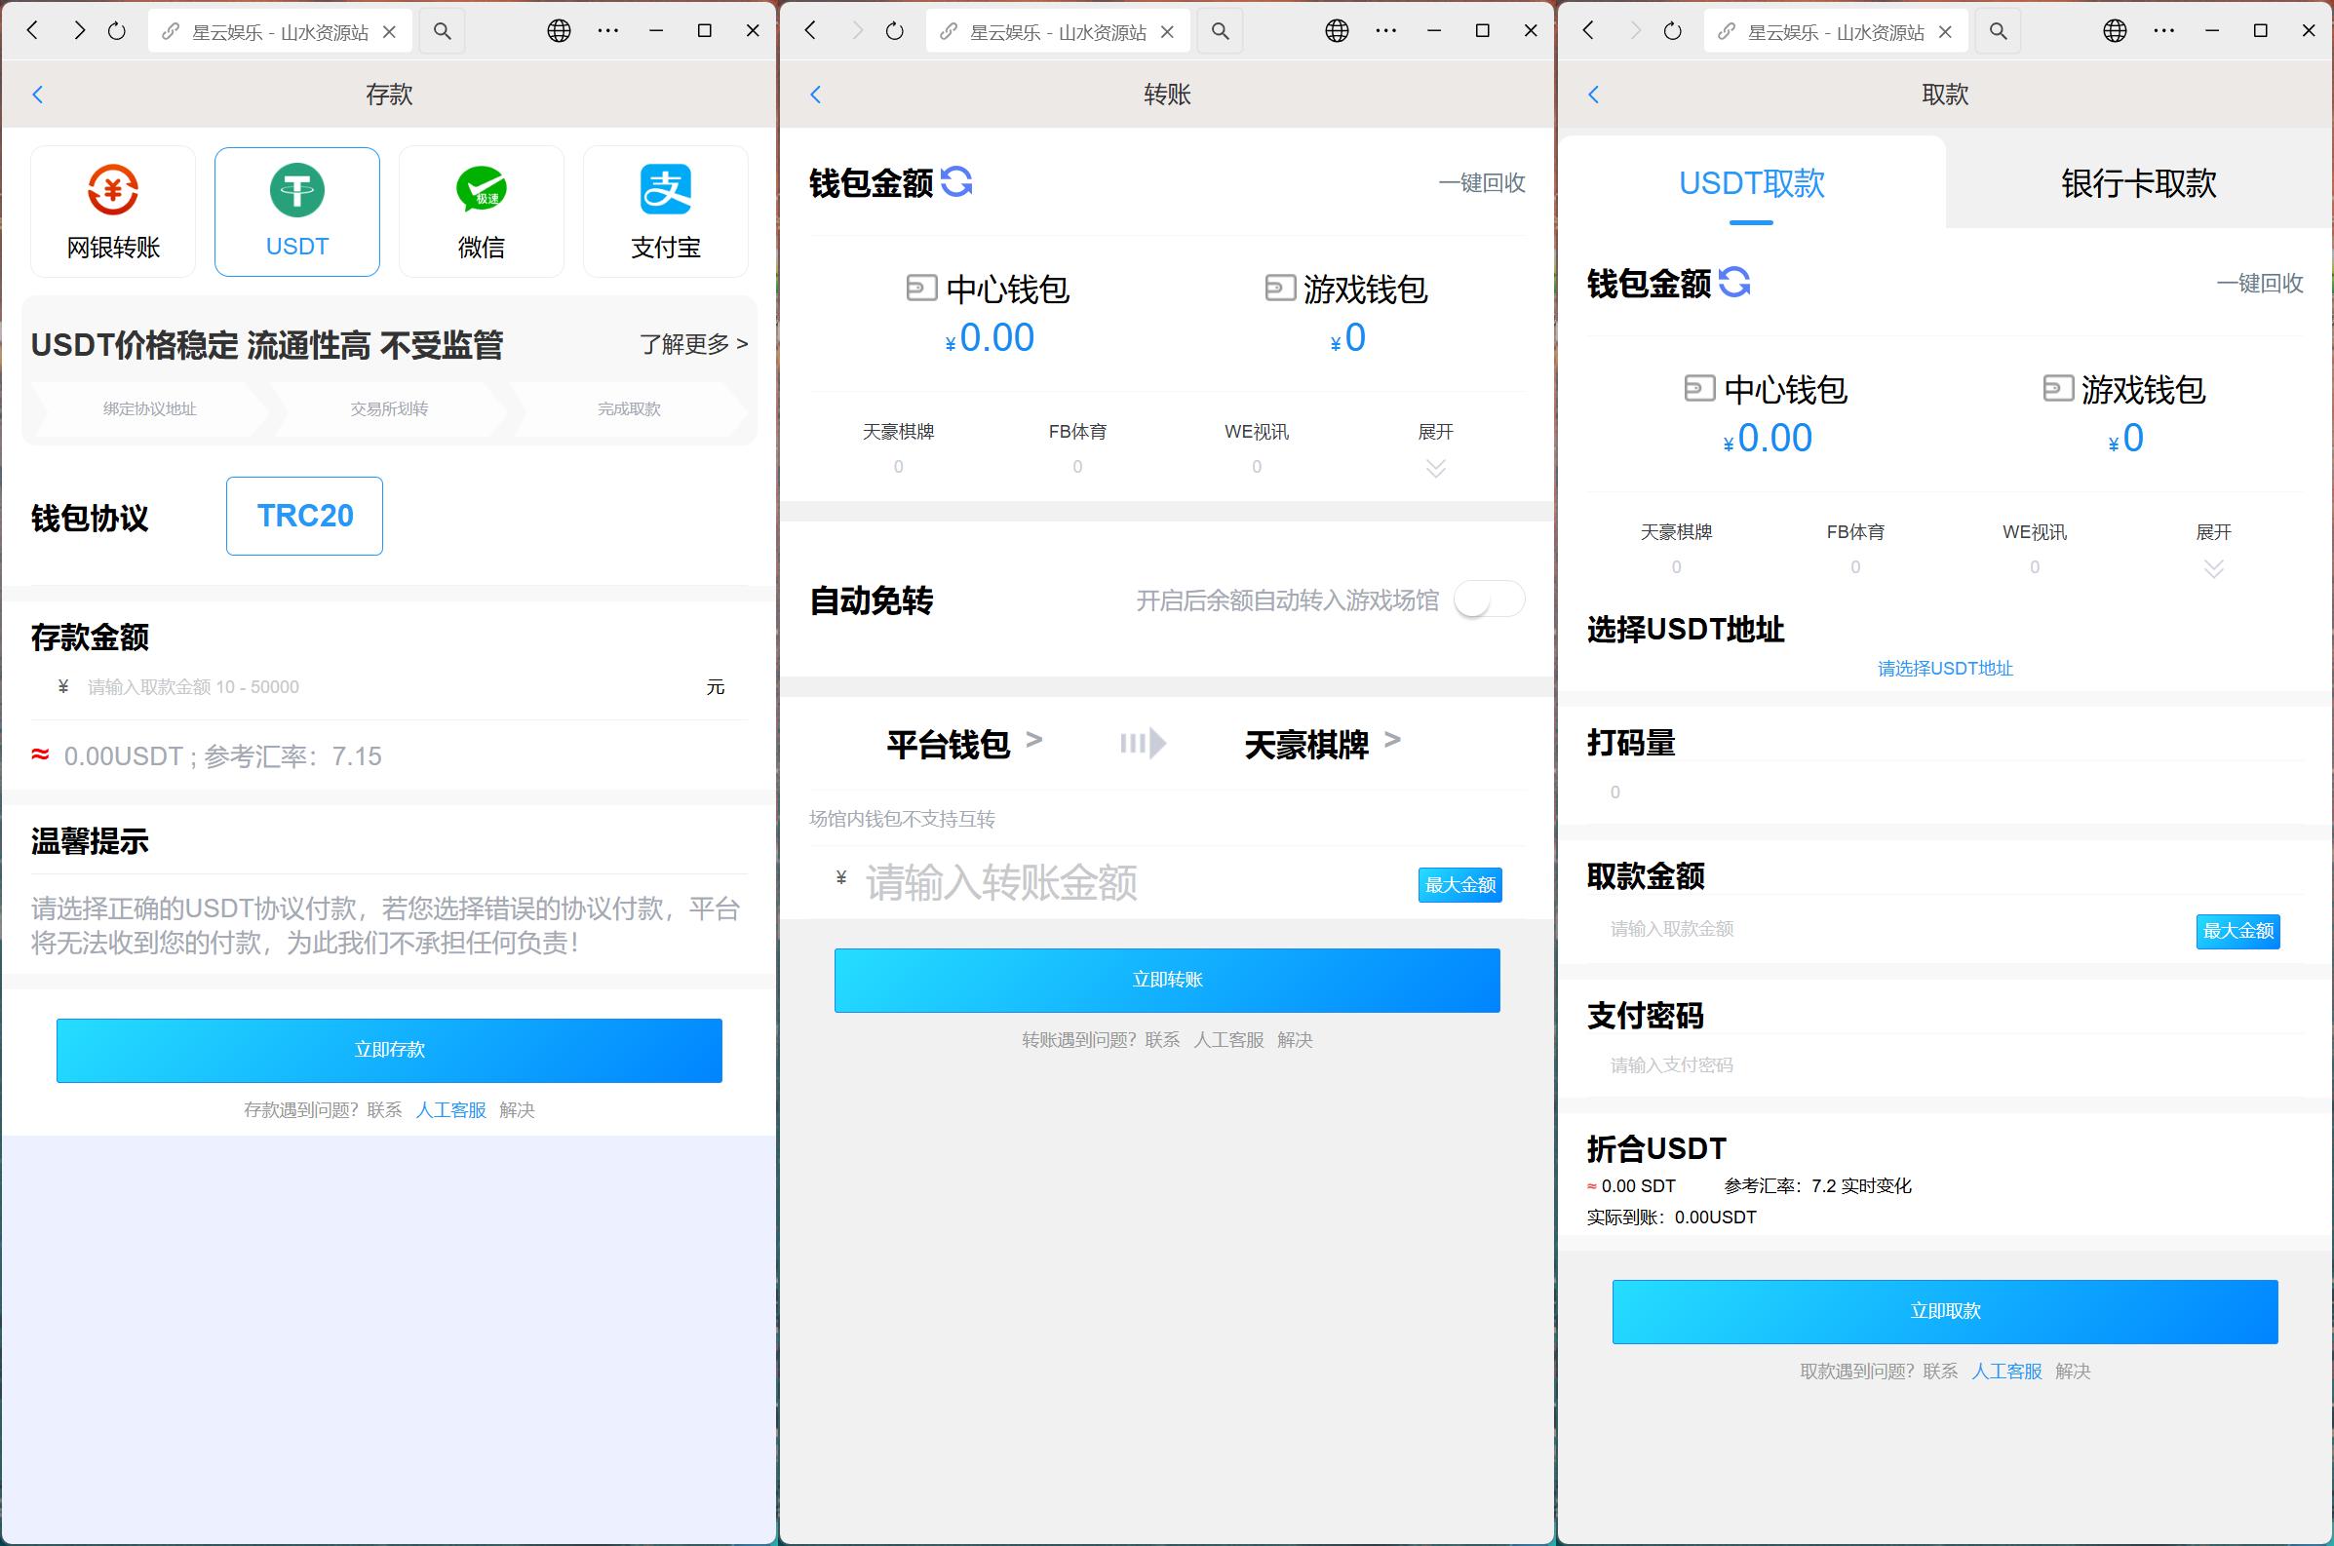
Task: Click the back arrow on the deposit page
Action: pyautogui.click(x=37, y=94)
